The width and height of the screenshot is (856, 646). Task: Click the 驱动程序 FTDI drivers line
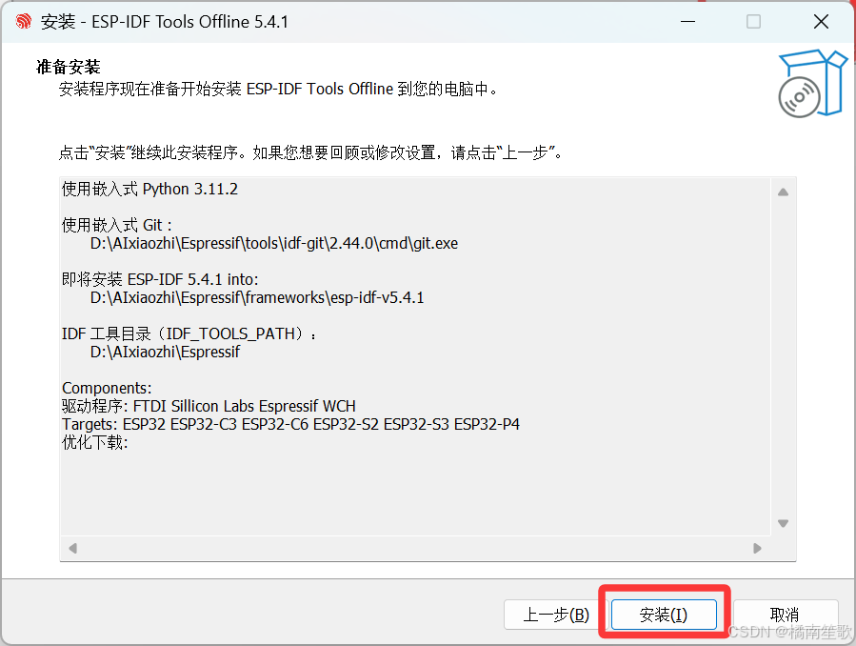(209, 406)
